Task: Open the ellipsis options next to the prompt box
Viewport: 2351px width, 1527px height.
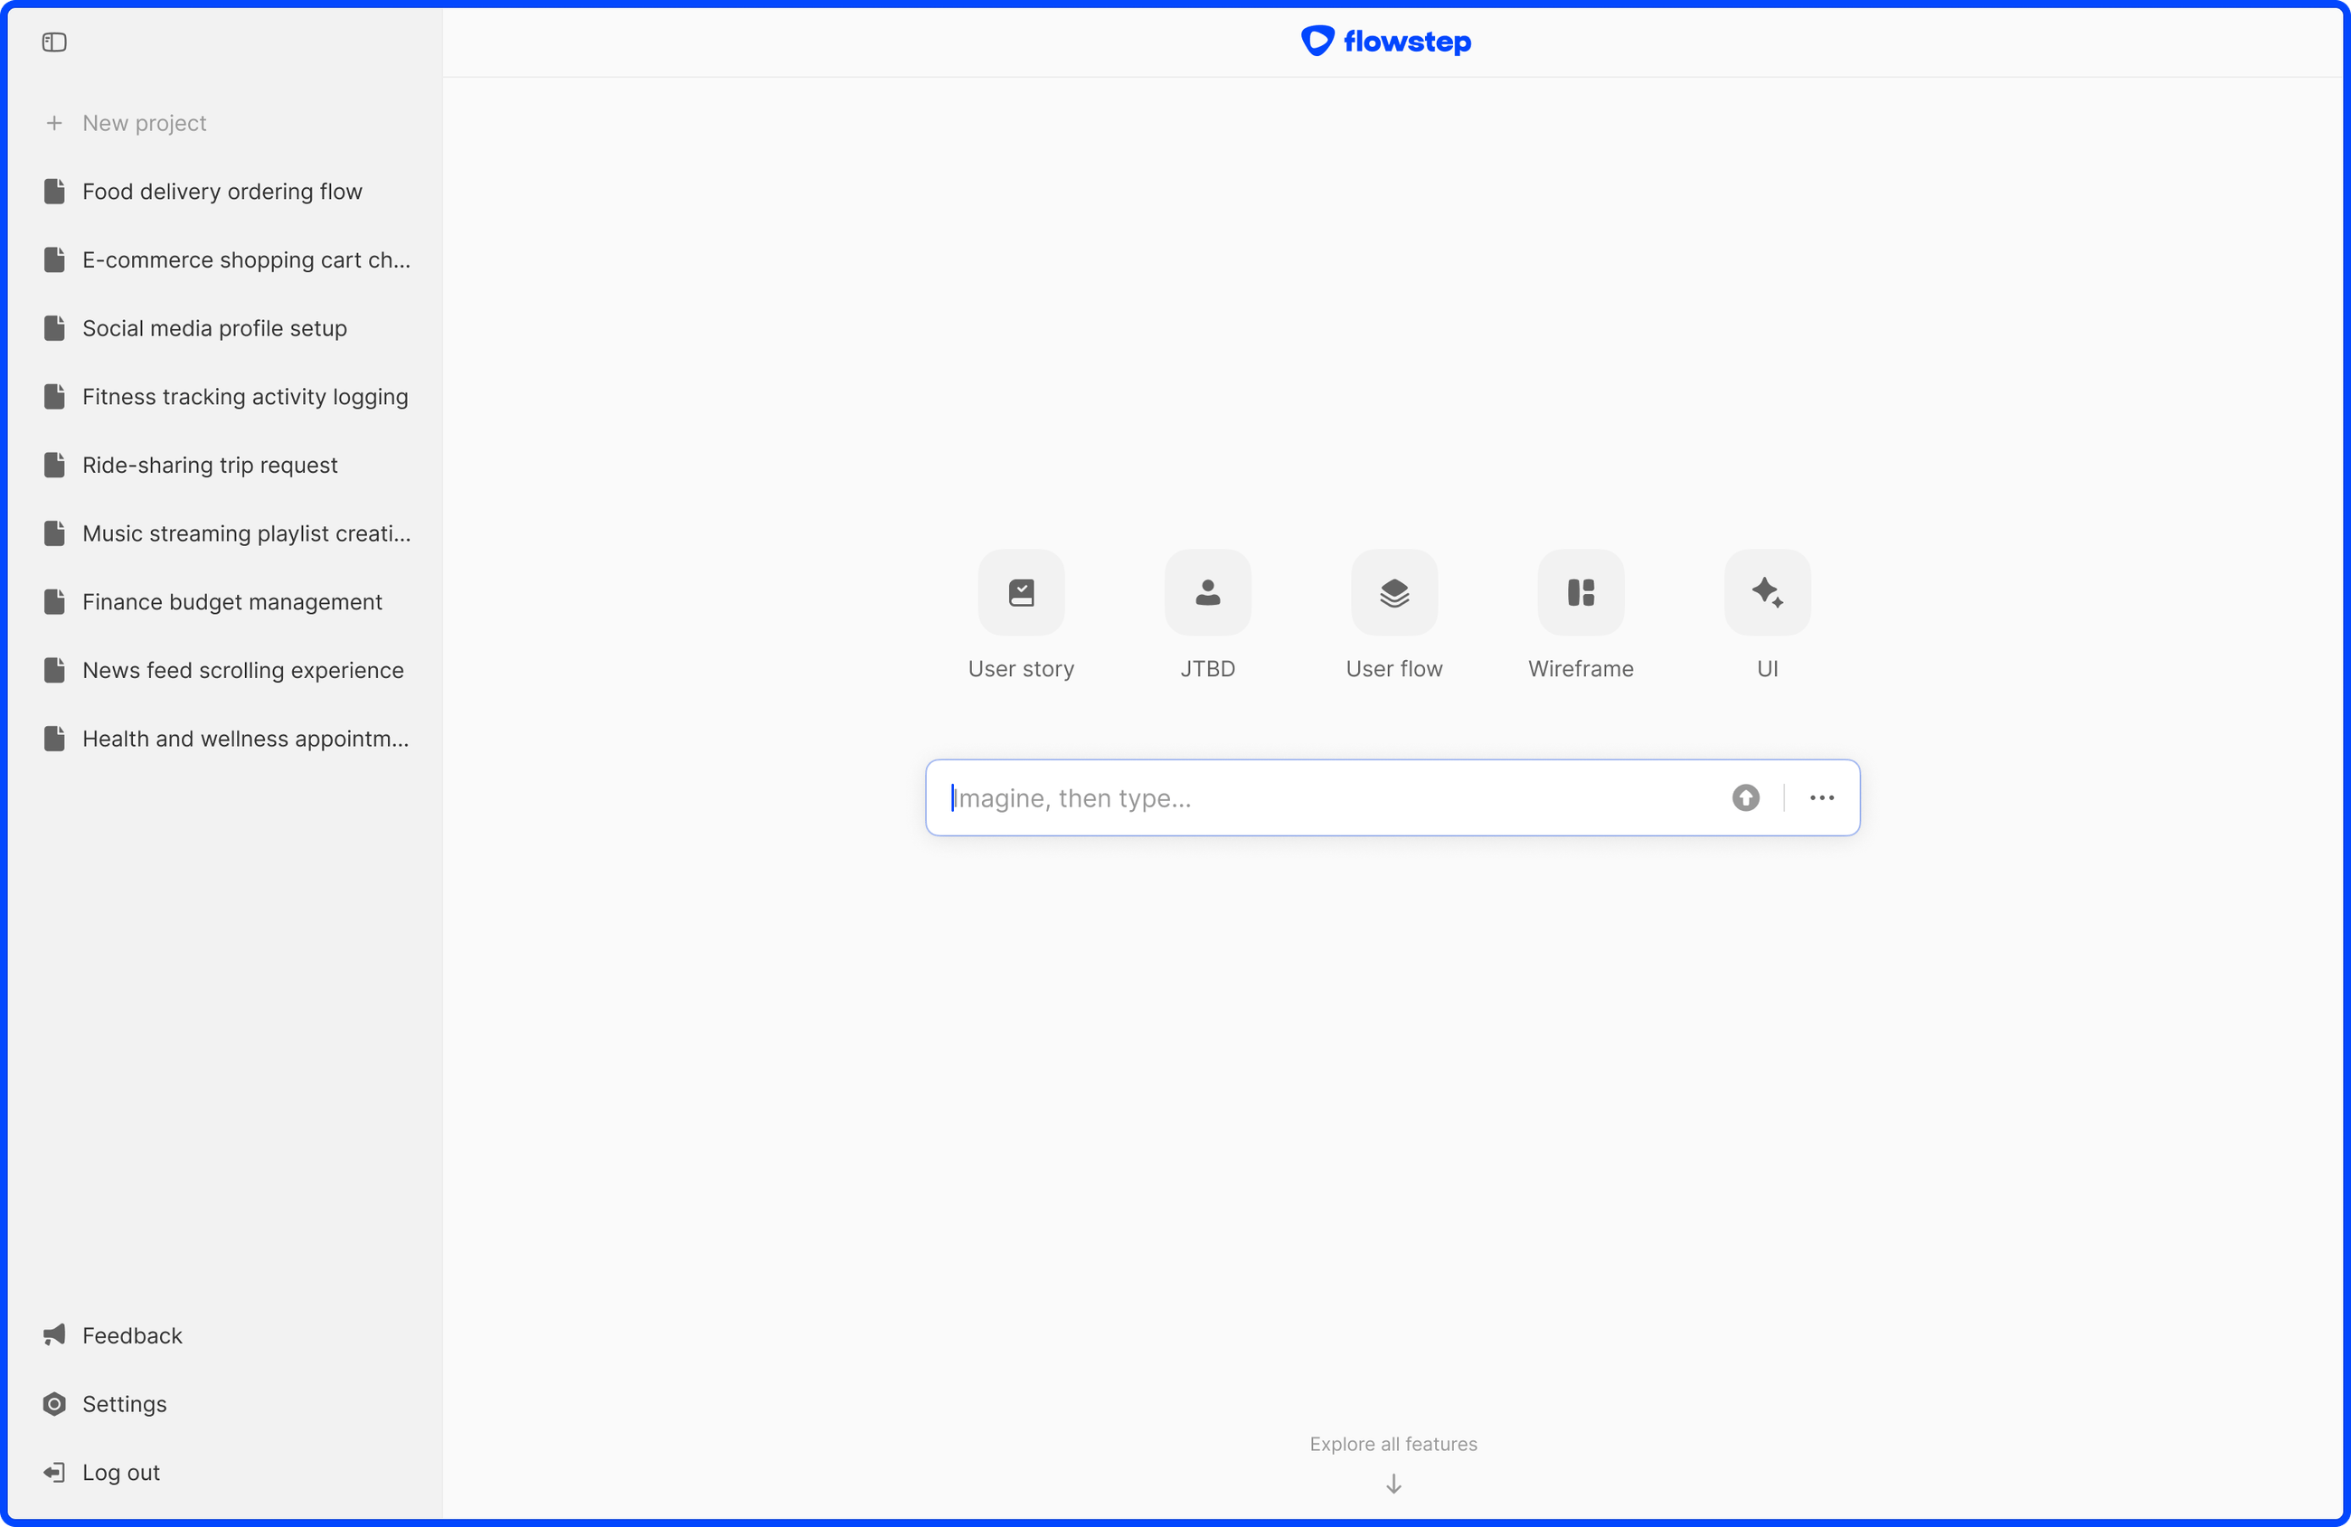Action: tap(1823, 797)
